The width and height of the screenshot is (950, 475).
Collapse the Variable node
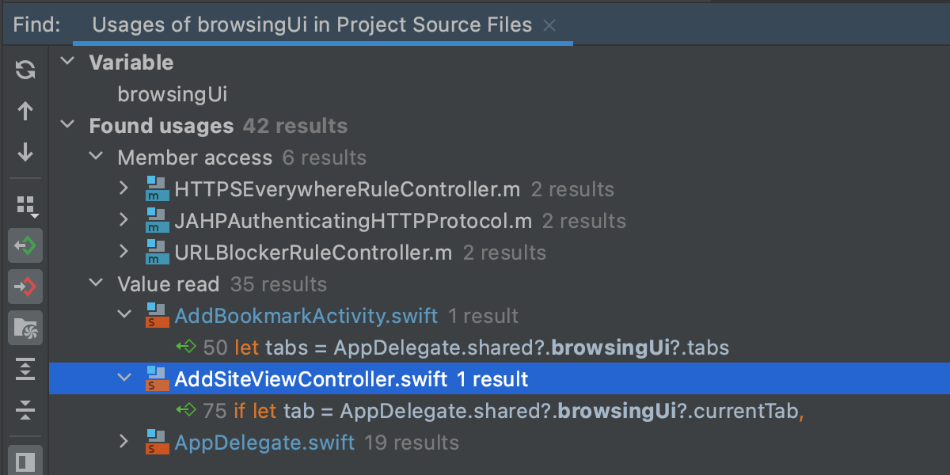coord(68,63)
